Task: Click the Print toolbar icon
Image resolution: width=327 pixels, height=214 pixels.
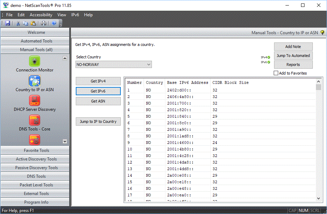Action: (x=44, y=23)
